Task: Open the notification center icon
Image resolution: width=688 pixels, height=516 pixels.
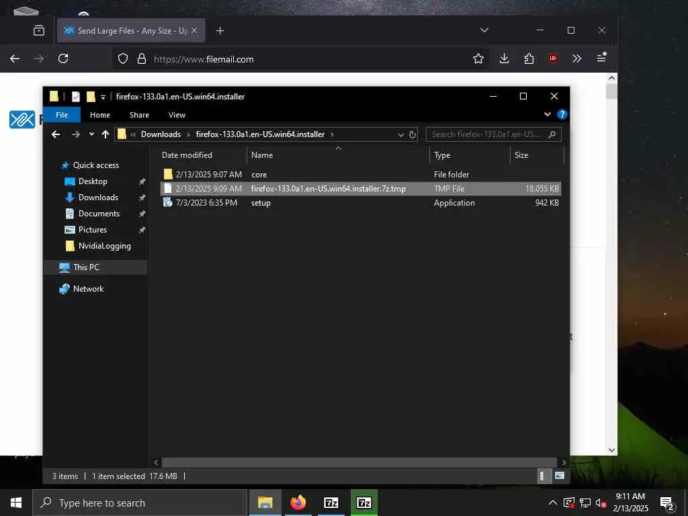Action: click(x=666, y=503)
